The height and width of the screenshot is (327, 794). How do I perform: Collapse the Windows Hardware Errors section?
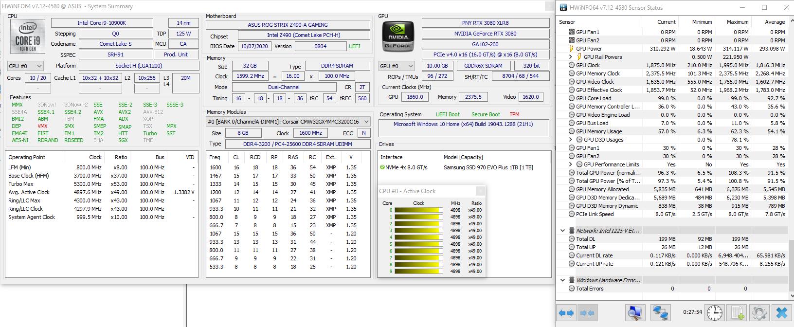coord(563,280)
